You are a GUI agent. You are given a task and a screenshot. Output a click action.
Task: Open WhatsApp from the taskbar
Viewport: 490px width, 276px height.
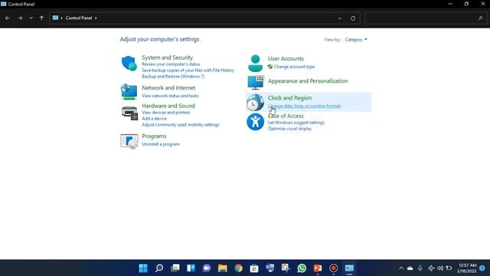point(302,268)
